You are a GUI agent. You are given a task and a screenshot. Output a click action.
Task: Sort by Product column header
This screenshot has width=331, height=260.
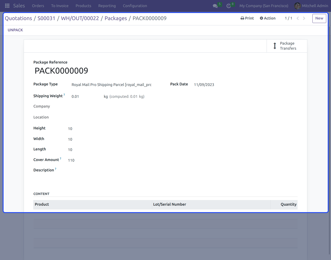click(93, 204)
